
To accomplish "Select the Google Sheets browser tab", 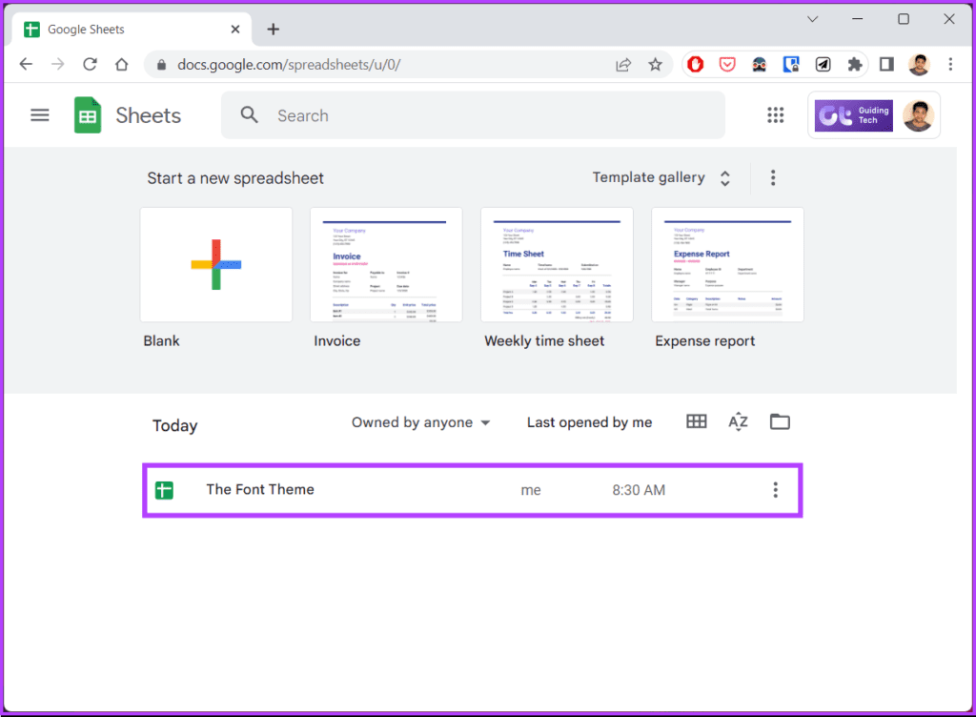I will 132,30.
